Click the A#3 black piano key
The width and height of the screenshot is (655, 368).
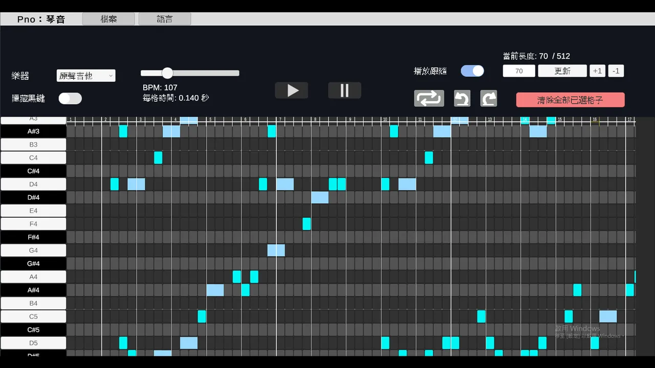tap(33, 131)
